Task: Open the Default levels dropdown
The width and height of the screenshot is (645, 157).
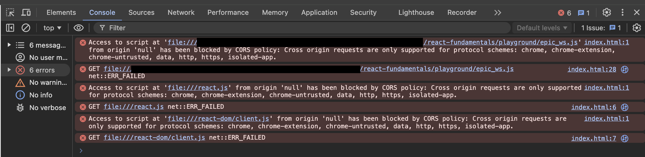Action: tap(542, 28)
